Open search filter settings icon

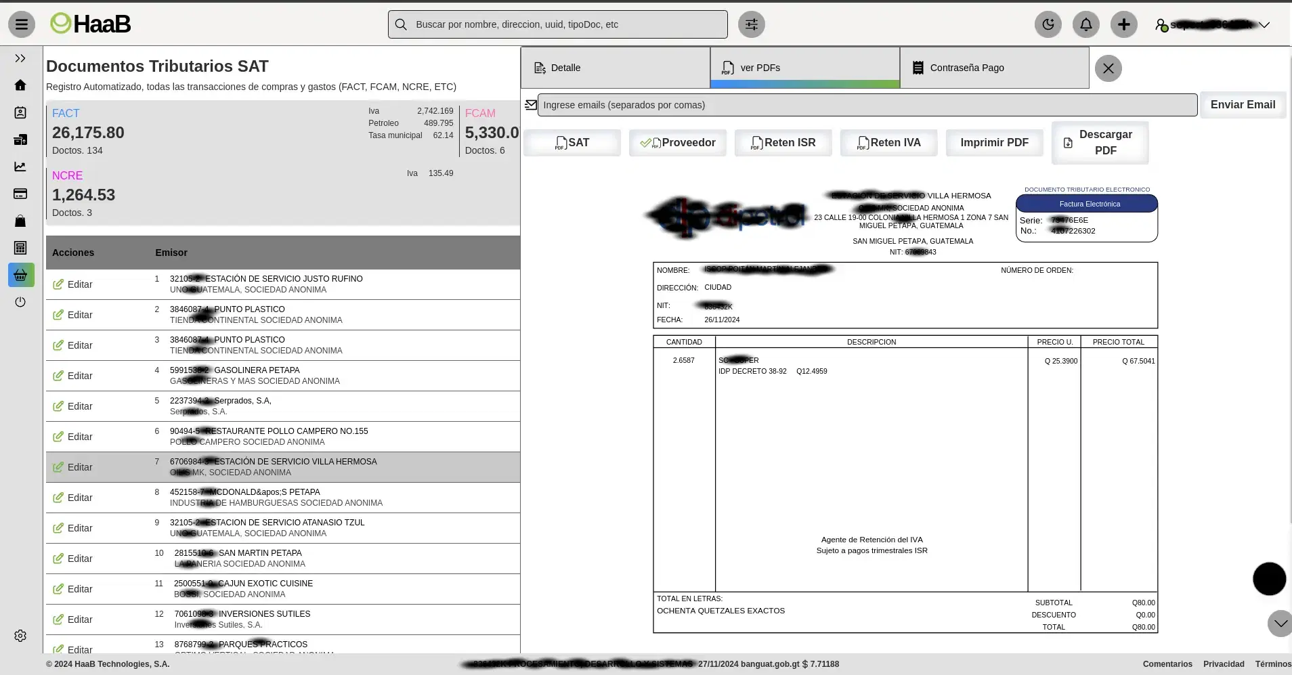751,25
